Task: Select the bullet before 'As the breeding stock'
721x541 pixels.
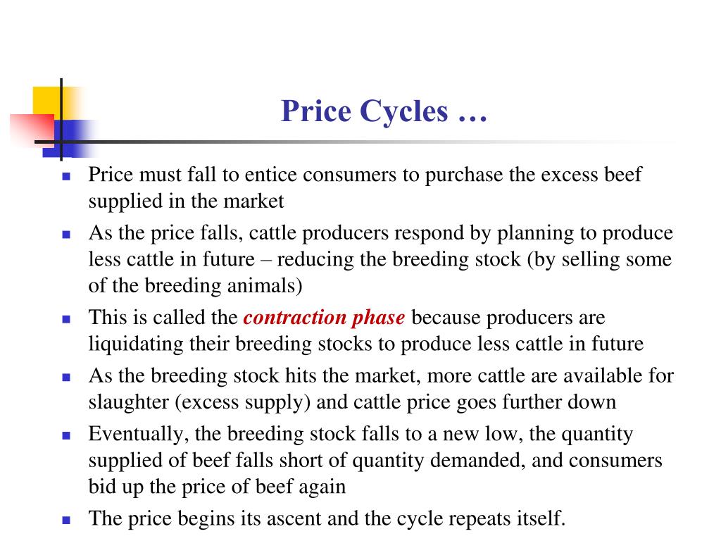Action: [x=66, y=378]
